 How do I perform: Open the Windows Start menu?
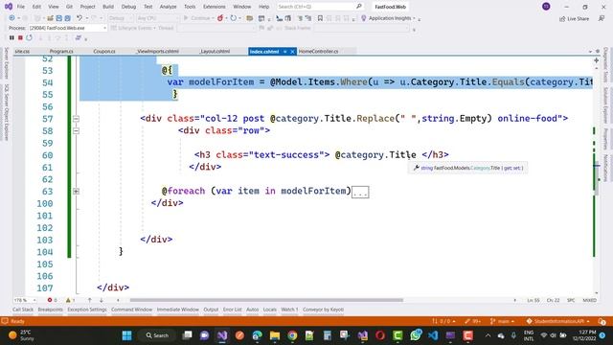(127, 335)
